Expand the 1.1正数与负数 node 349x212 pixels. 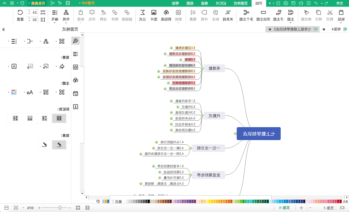[x=172, y=48]
